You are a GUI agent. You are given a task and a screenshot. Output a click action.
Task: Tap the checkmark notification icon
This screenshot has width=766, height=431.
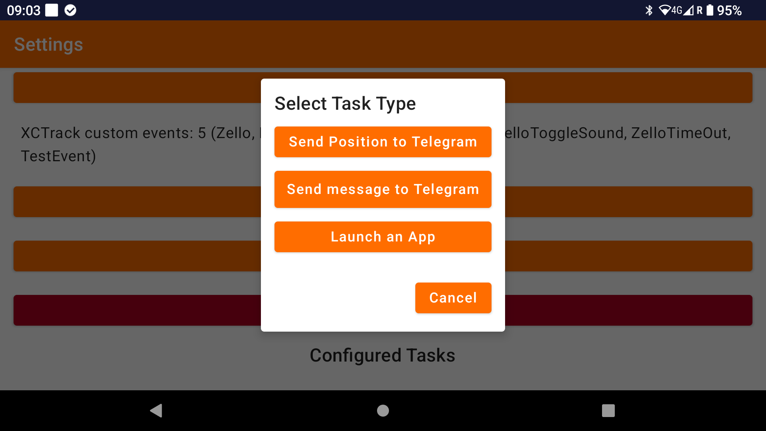pyautogui.click(x=71, y=10)
